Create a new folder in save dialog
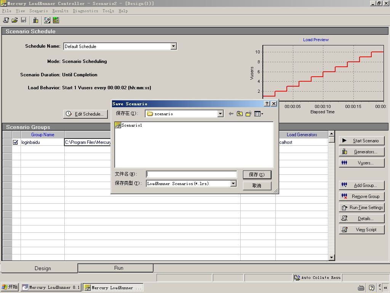This screenshot has height=293, width=390. [249, 114]
